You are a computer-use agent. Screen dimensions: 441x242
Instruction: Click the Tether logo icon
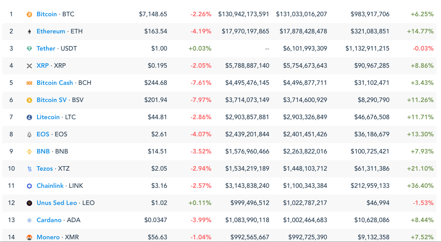[x=29, y=49]
